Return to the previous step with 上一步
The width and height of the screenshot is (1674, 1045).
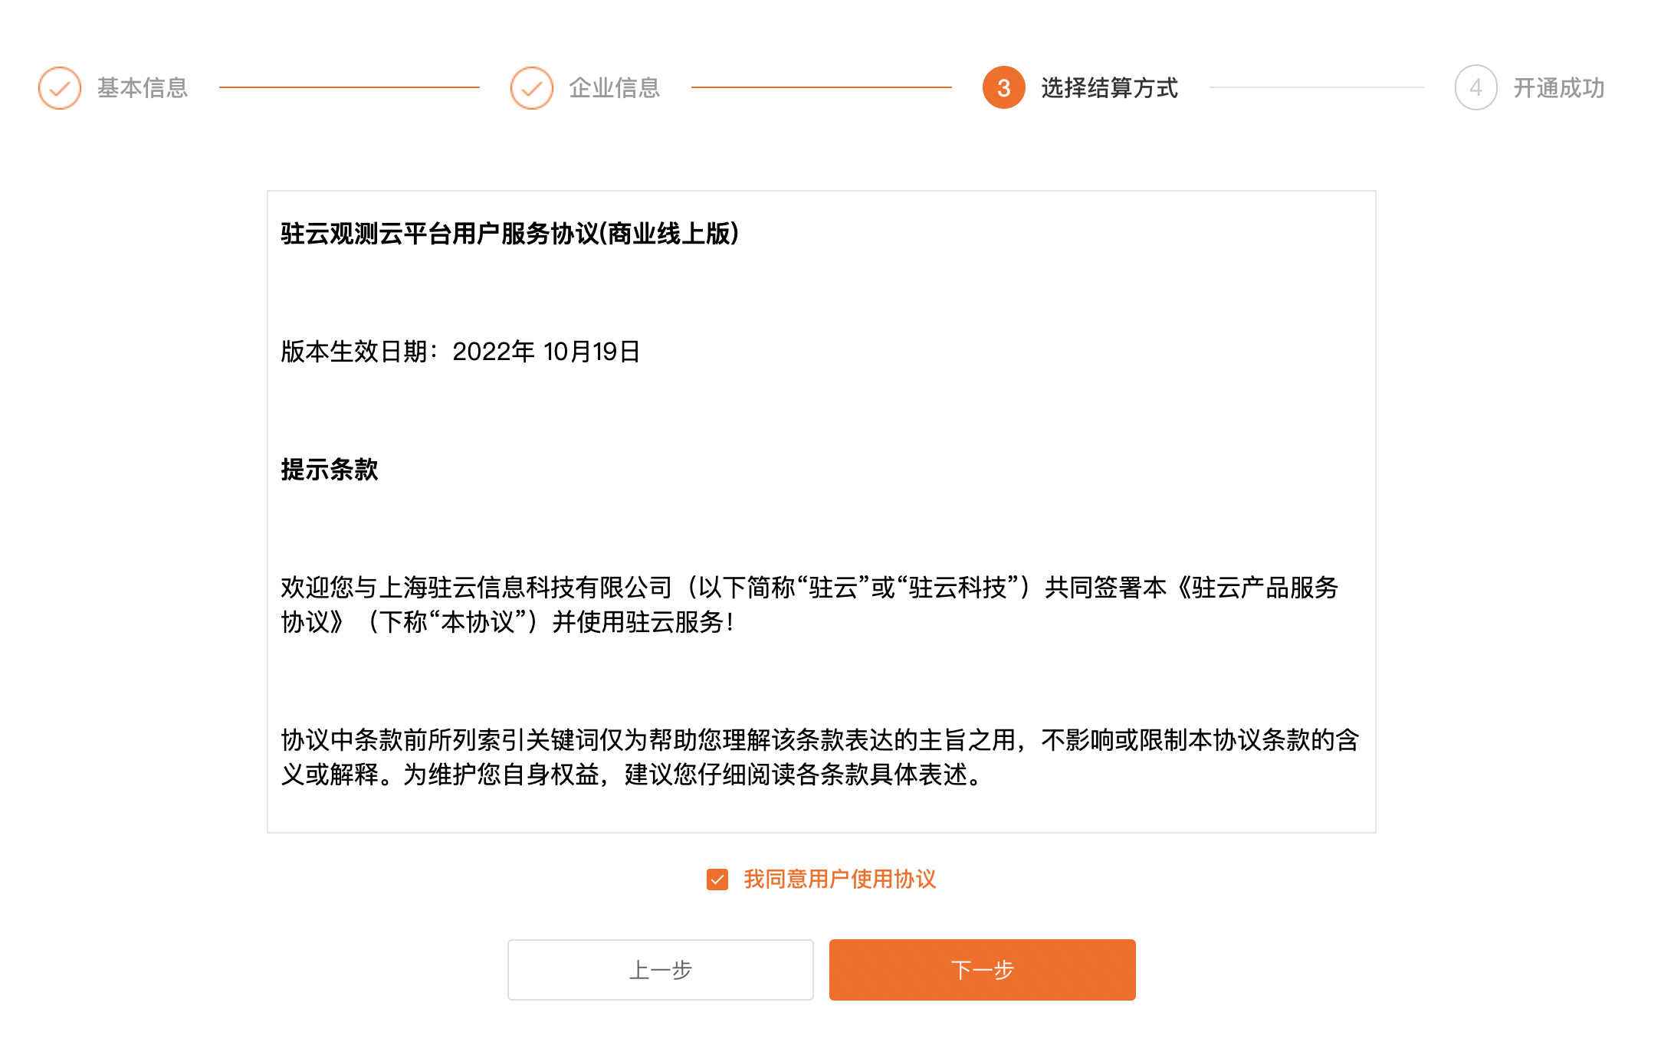click(x=661, y=970)
